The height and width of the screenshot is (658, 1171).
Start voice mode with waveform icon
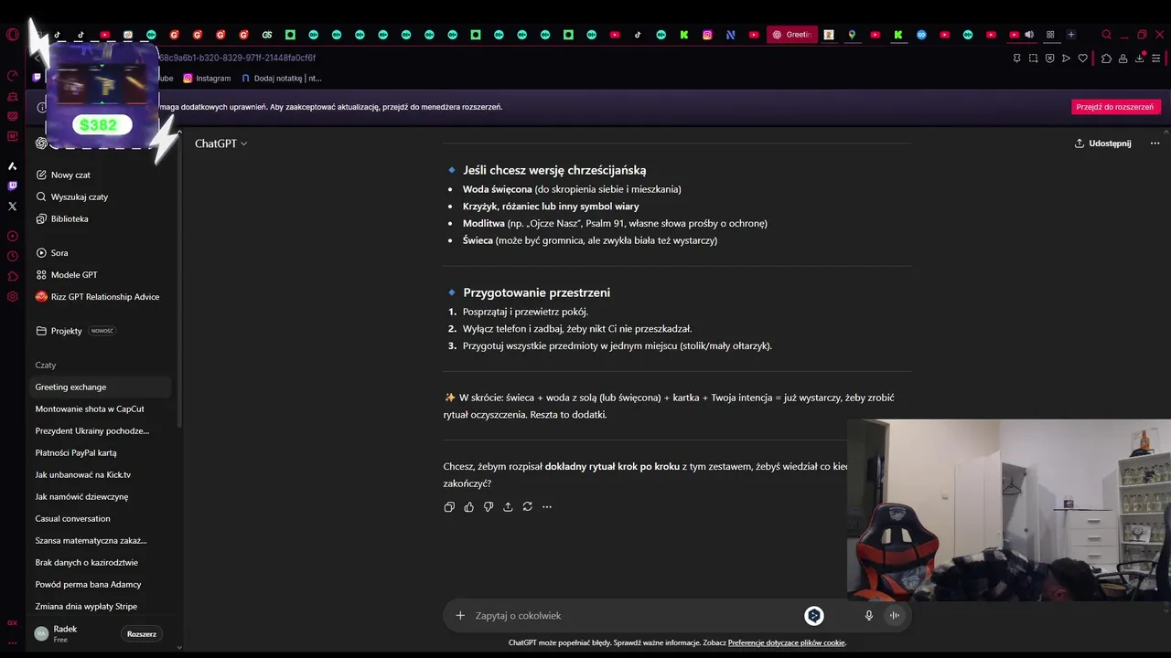(x=895, y=615)
